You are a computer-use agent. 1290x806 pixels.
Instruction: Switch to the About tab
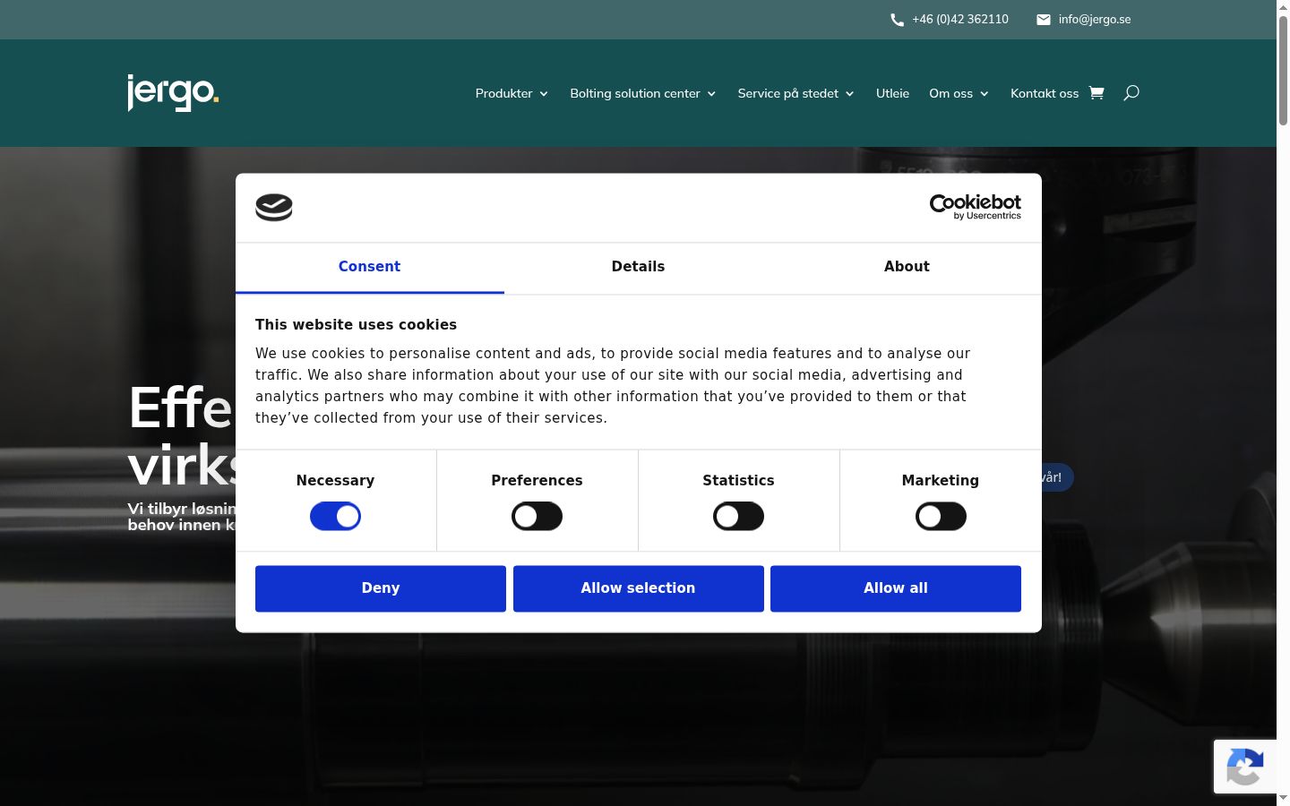point(907,267)
